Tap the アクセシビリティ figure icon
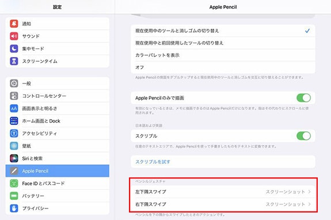 (x=14, y=133)
